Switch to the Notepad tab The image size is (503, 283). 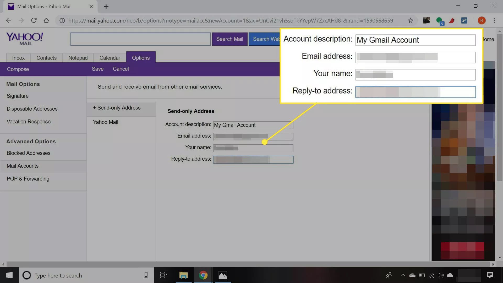pyautogui.click(x=78, y=58)
